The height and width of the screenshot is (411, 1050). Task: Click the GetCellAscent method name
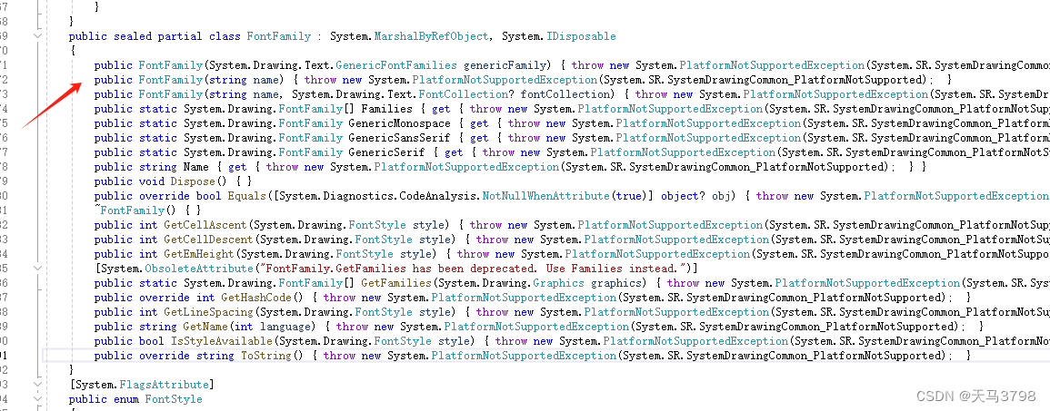pos(205,225)
